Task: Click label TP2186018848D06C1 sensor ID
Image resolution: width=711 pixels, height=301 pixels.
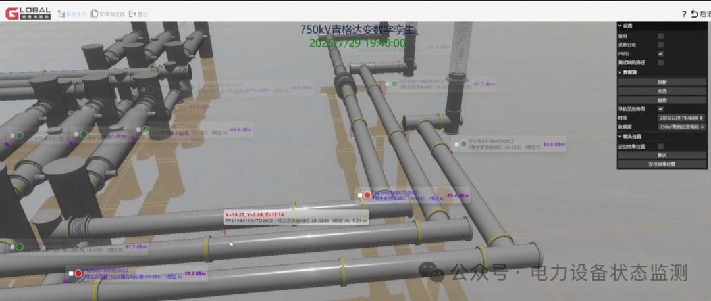Action: 422,81
